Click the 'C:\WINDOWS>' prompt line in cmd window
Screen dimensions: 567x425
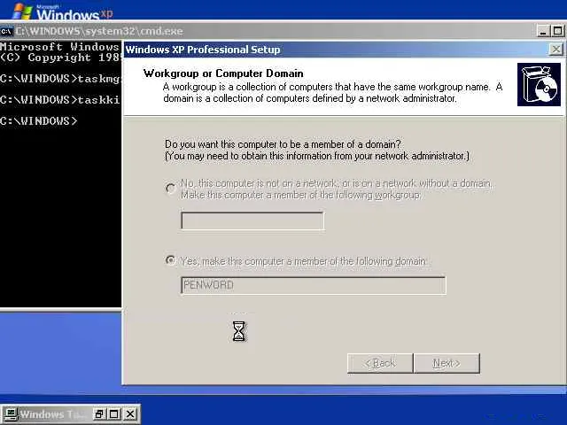pyautogui.click(x=39, y=120)
